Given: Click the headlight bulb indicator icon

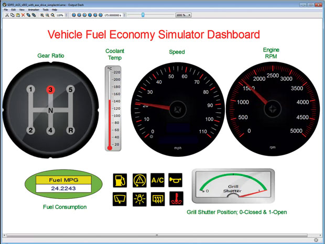Looking at the screenshot, I should [139, 199].
